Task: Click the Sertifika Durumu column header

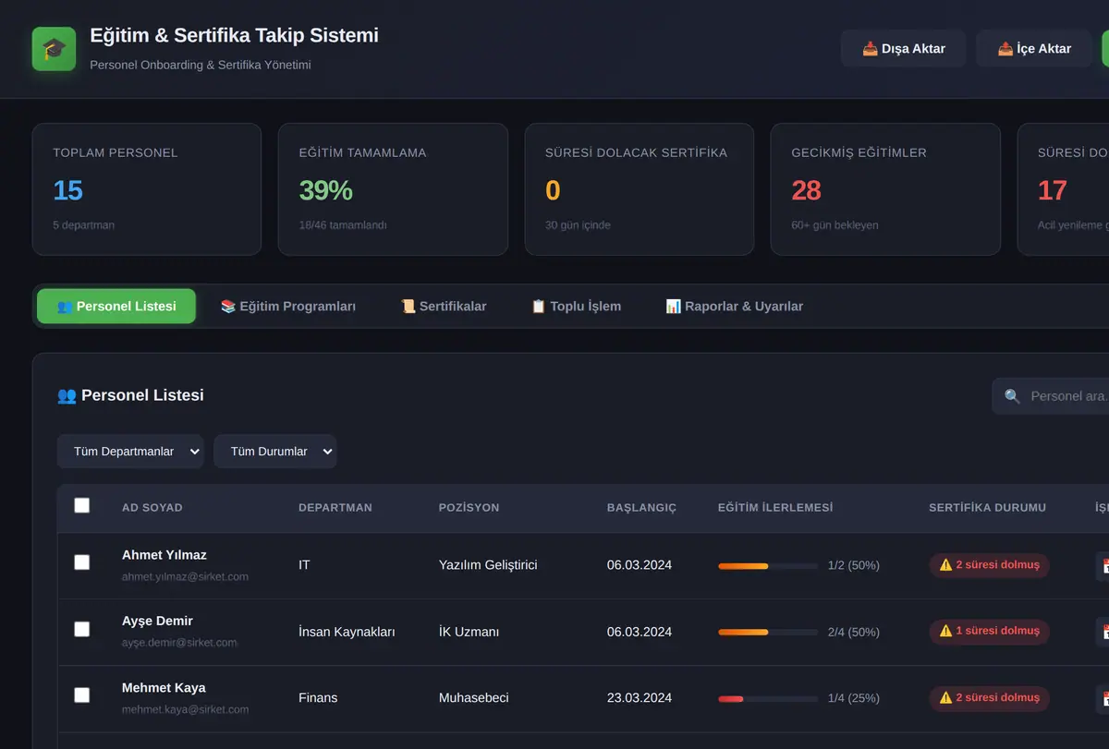Action: [x=987, y=508]
